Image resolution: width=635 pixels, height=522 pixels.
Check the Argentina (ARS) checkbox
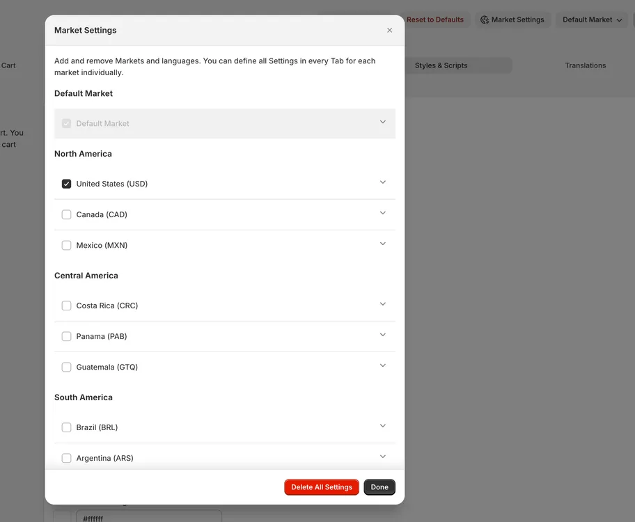click(66, 457)
